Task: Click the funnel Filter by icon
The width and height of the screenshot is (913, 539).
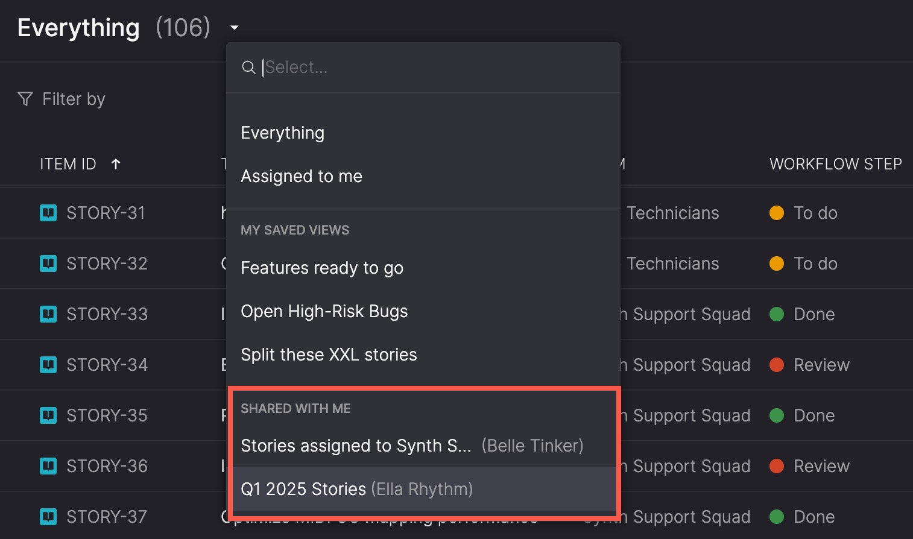Action: pyautogui.click(x=25, y=99)
